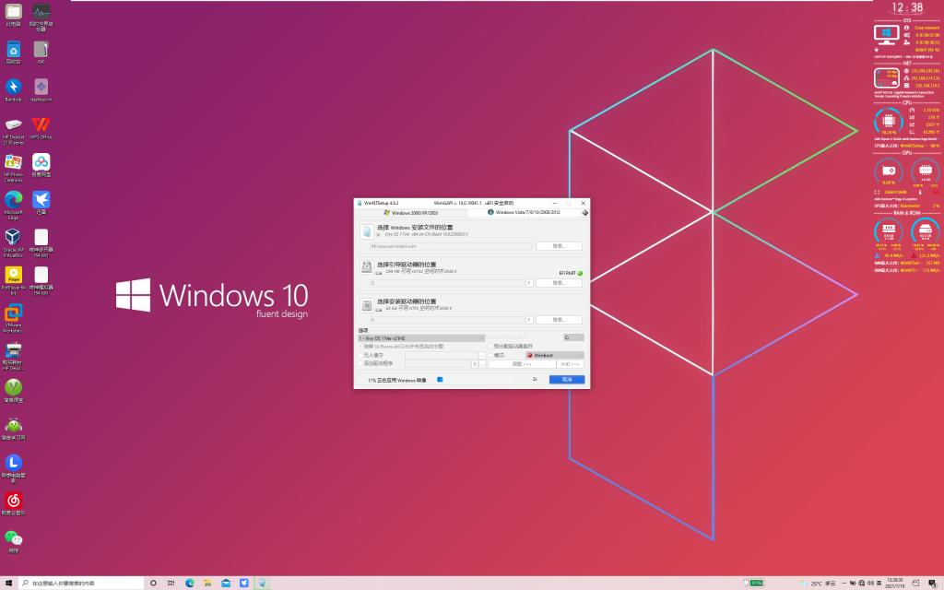Screen dimensions: 944x590
Task: Click the battery 91% indicator on taskbar
Action: pyautogui.click(x=754, y=583)
